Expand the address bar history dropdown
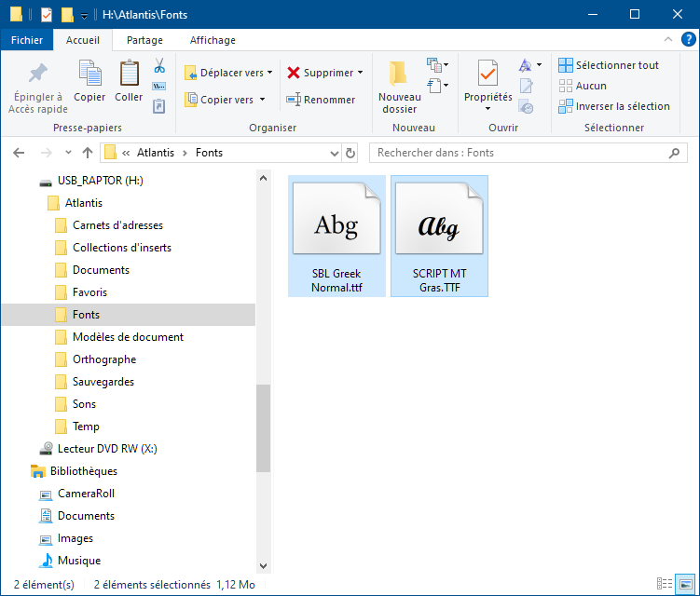Viewport: 700px width, 596px height. coord(335,153)
